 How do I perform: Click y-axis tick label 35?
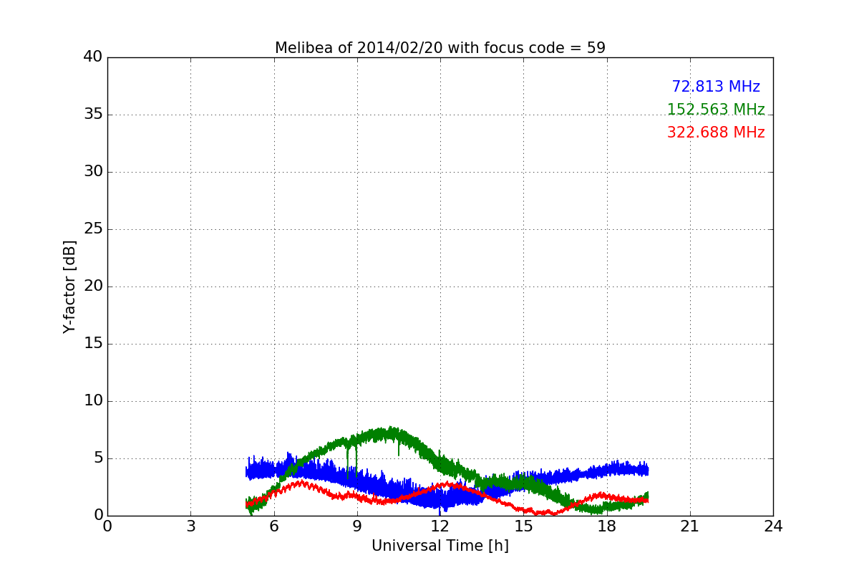coord(93,115)
